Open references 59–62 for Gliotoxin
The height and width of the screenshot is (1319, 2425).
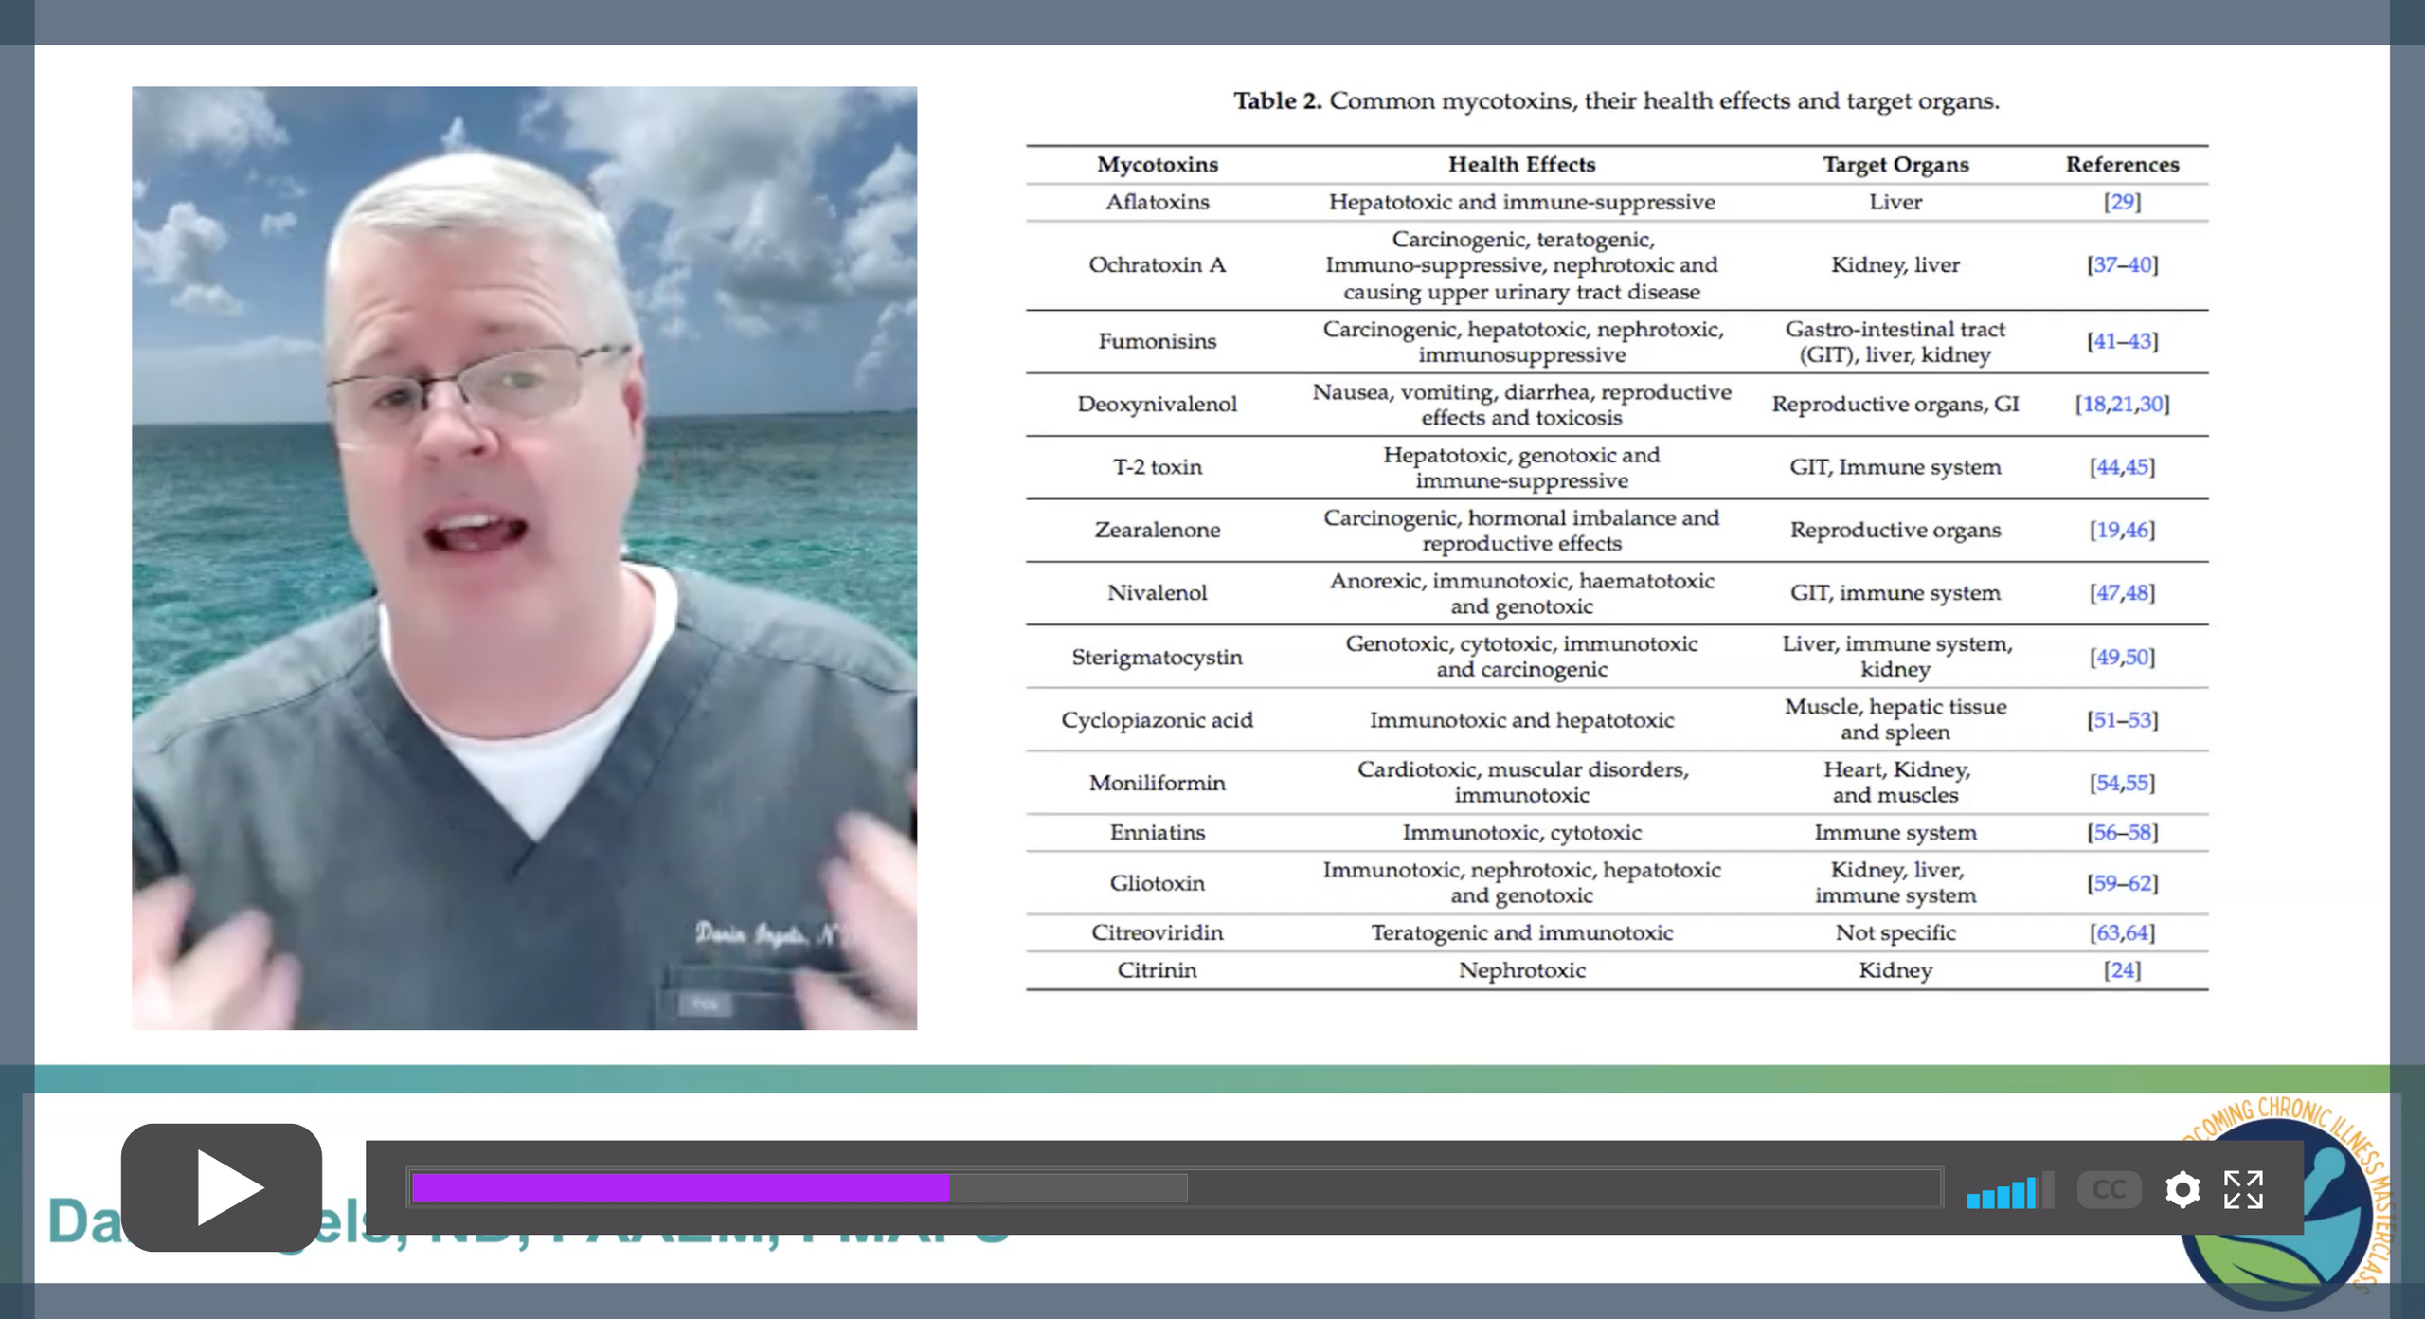pyautogui.click(x=2122, y=883)
